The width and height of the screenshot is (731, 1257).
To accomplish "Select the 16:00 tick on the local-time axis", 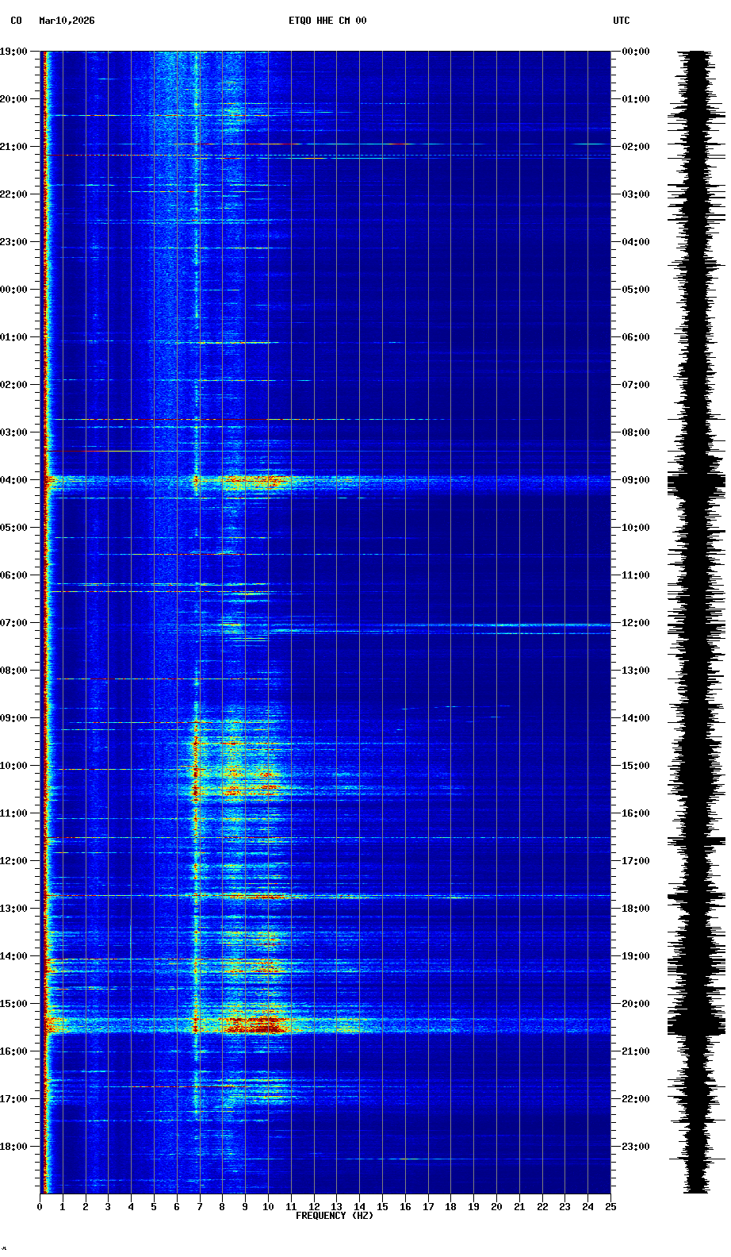I will (x=13, y=1051).
